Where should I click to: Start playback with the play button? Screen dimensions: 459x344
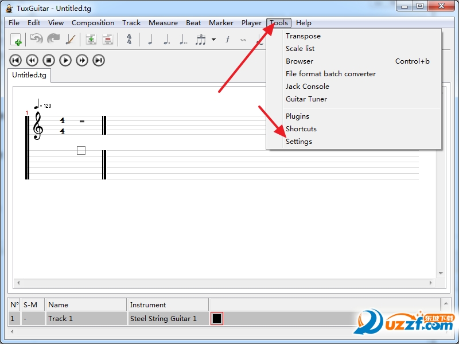65,61
